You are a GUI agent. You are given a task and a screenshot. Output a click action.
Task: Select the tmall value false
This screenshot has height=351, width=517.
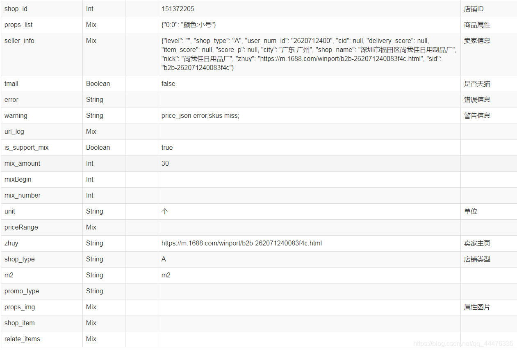(x=169, y=84)
